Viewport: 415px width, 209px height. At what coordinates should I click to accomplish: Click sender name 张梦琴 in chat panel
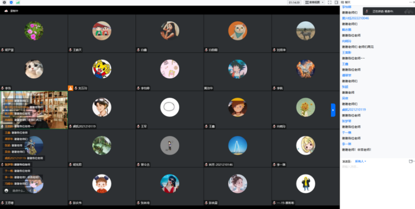coord(346,121)
